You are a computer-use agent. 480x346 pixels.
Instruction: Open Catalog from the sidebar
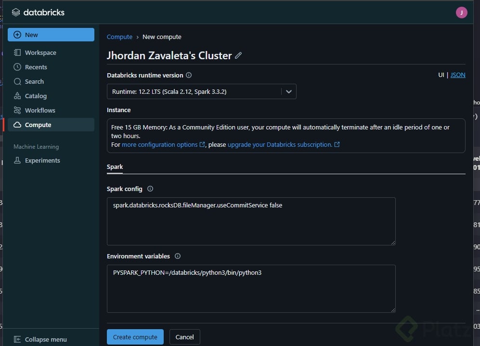click(x=36, y=96)
